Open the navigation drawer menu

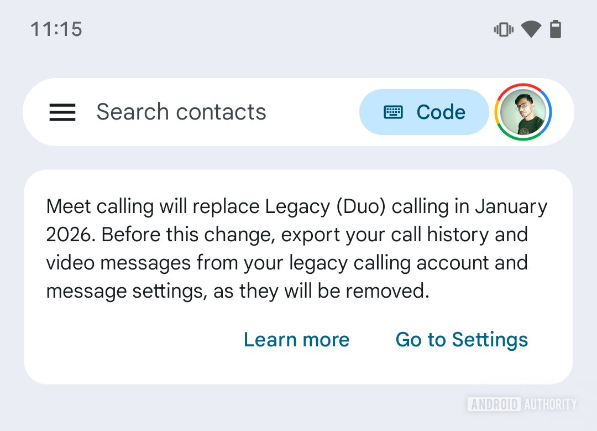coord(62,112)
